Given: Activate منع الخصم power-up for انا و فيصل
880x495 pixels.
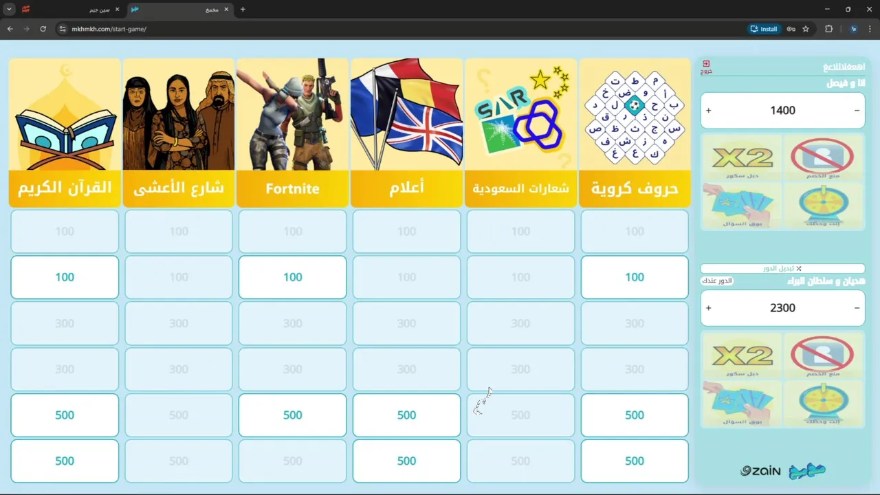Looking at the screenshot, I should pos(822,157).
